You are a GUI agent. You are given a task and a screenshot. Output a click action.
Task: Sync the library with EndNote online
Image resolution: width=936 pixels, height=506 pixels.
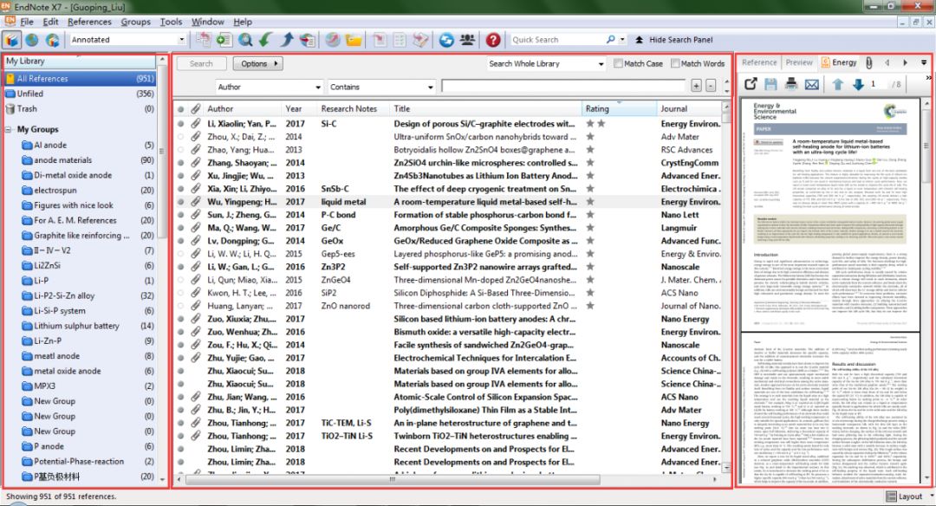(446, 40)
